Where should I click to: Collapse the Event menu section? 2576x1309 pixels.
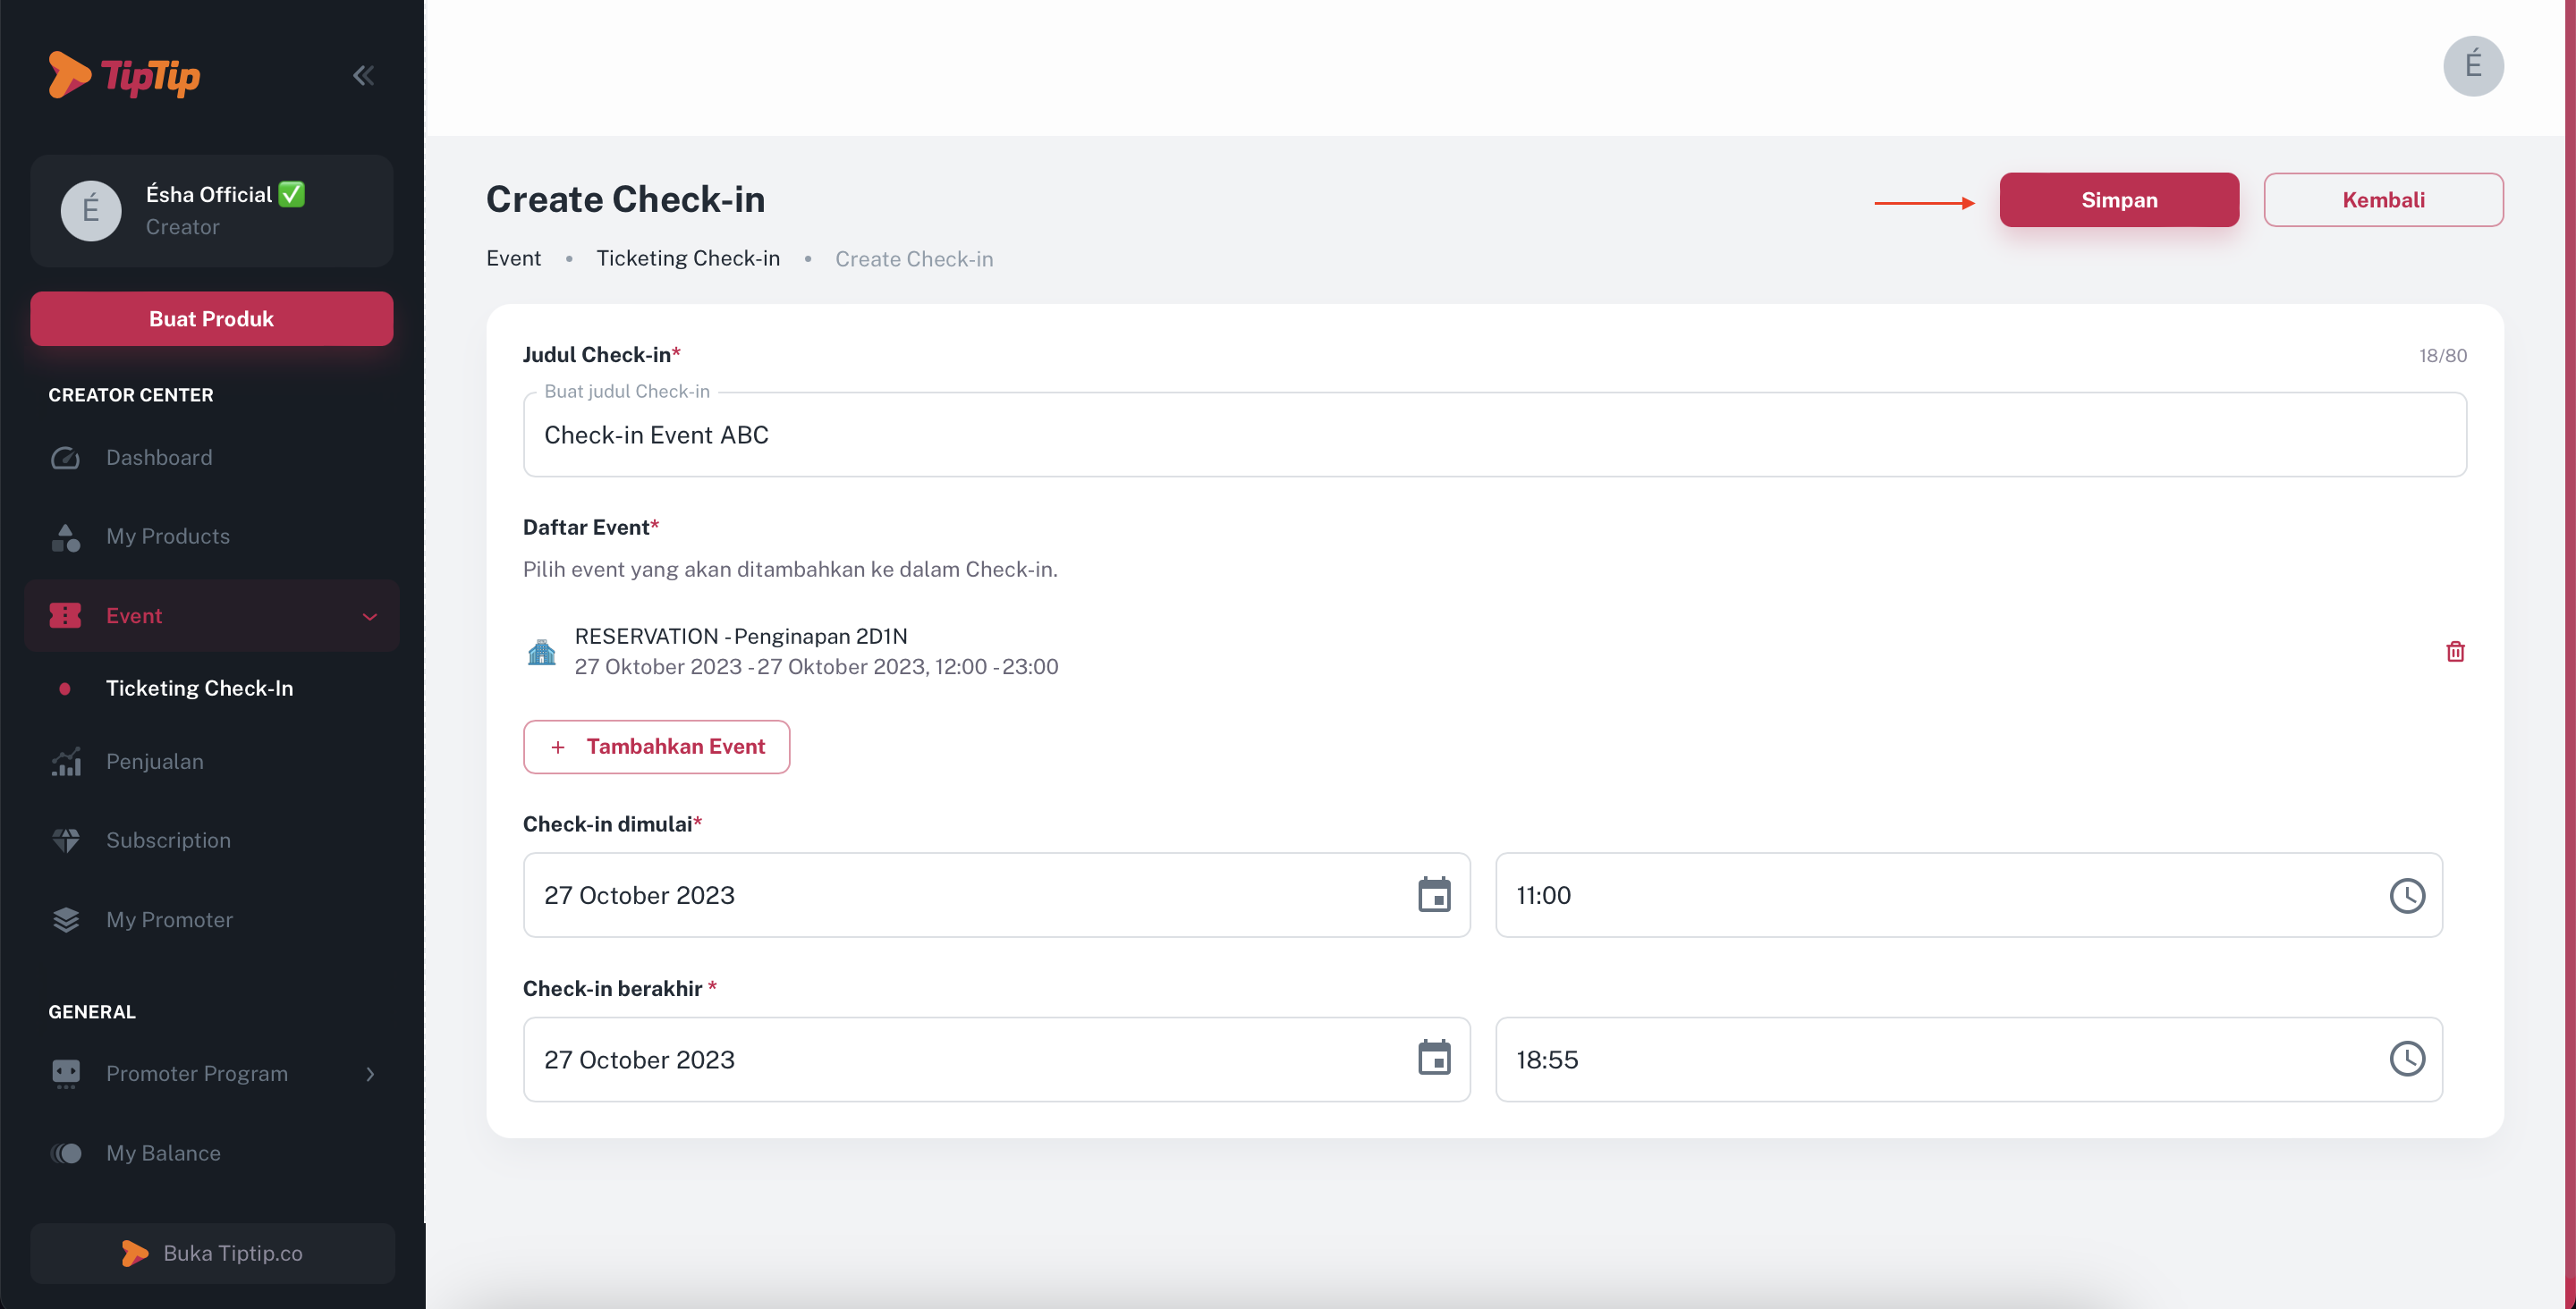pyautogui.click(x=369, y=616)
